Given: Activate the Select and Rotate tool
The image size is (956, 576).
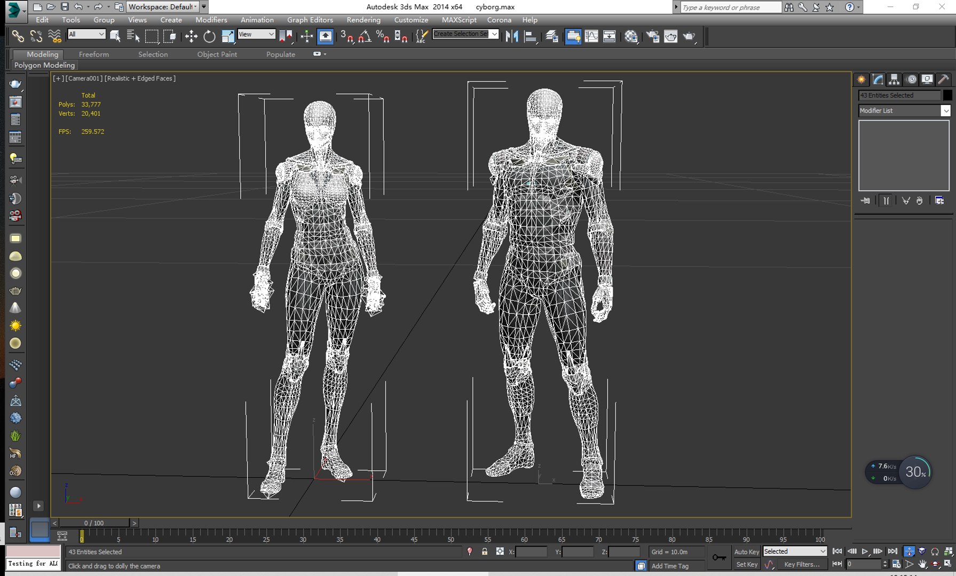Looking at the screenshot, I should [209, 36].
